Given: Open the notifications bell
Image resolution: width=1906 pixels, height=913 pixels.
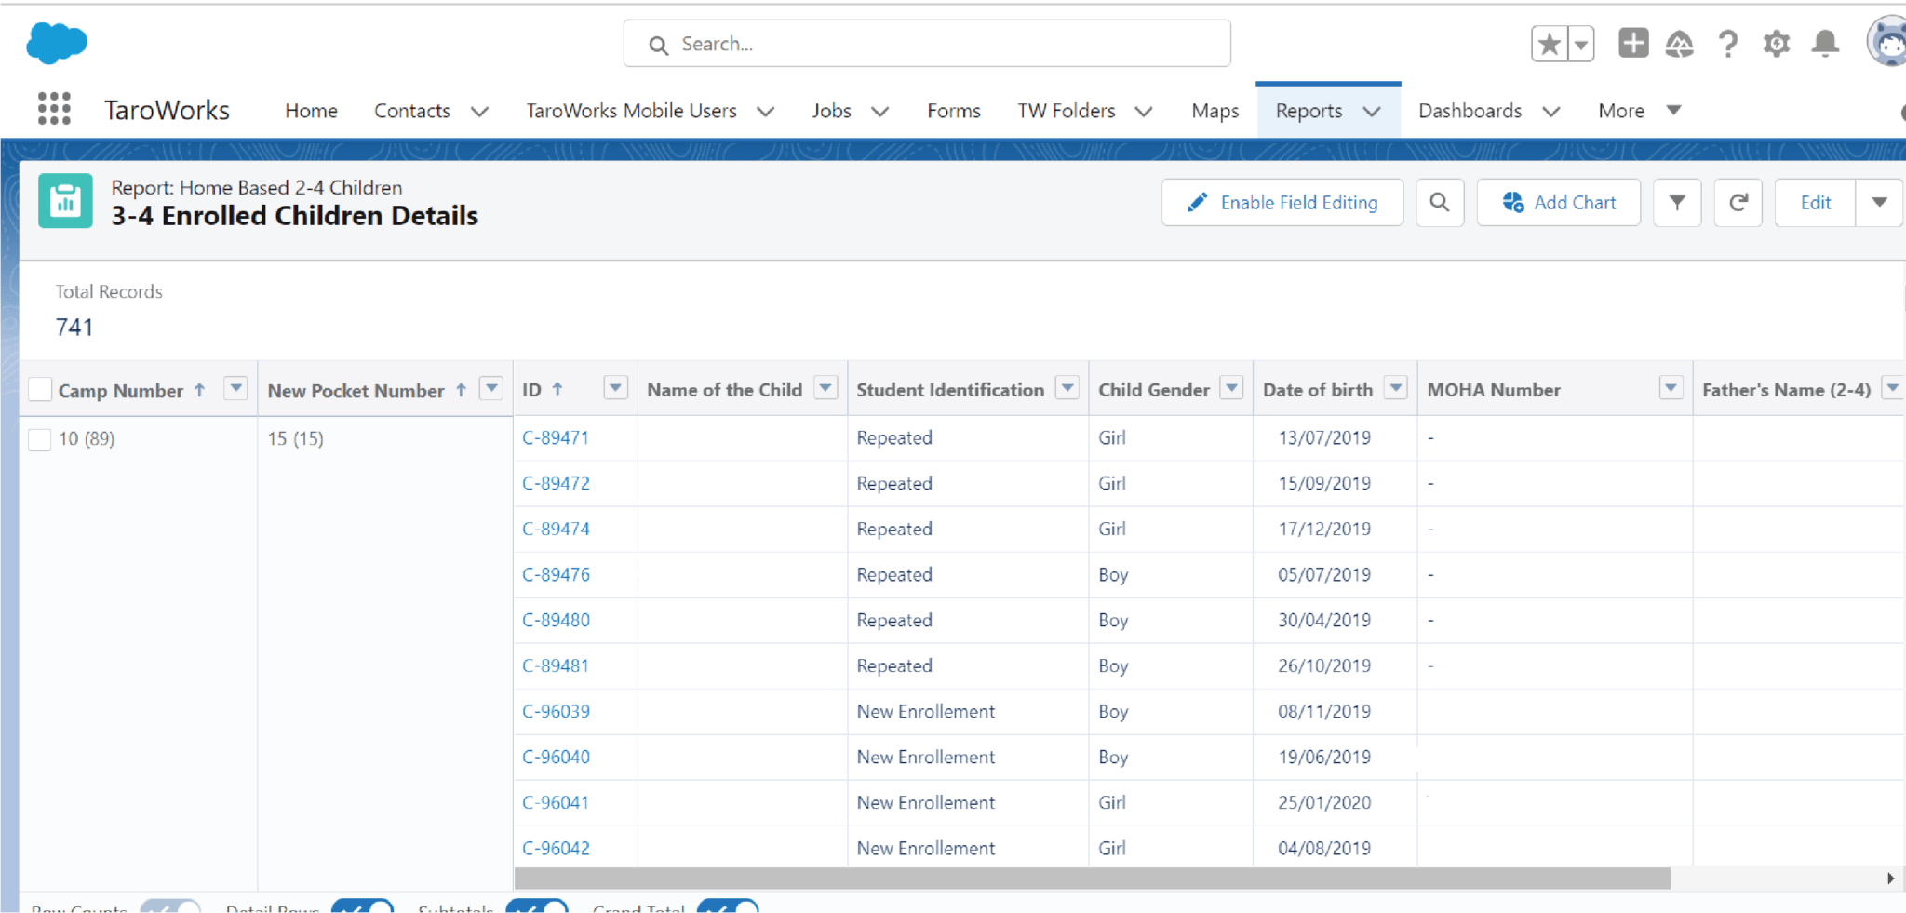Looking at the screenshot, I should tap(1825, 44).
